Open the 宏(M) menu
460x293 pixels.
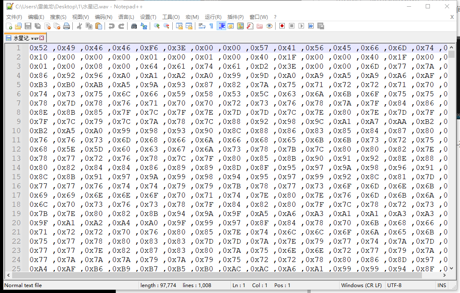192,17
